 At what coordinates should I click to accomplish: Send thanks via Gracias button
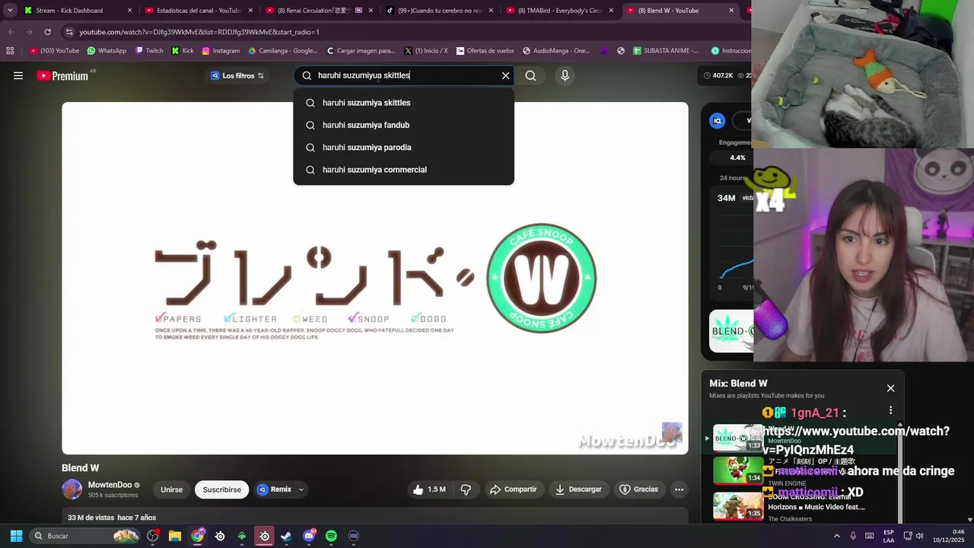639,489
